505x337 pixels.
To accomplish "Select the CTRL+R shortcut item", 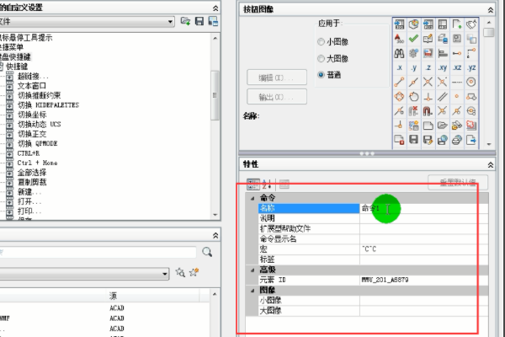I will [29, 153].
